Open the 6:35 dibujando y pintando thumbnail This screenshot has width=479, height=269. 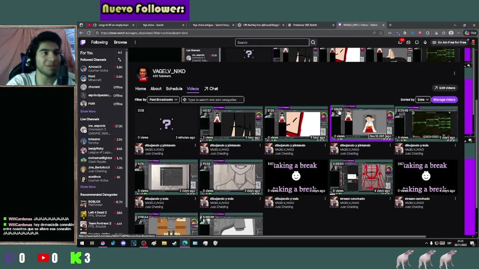click(x=296, y=123)
